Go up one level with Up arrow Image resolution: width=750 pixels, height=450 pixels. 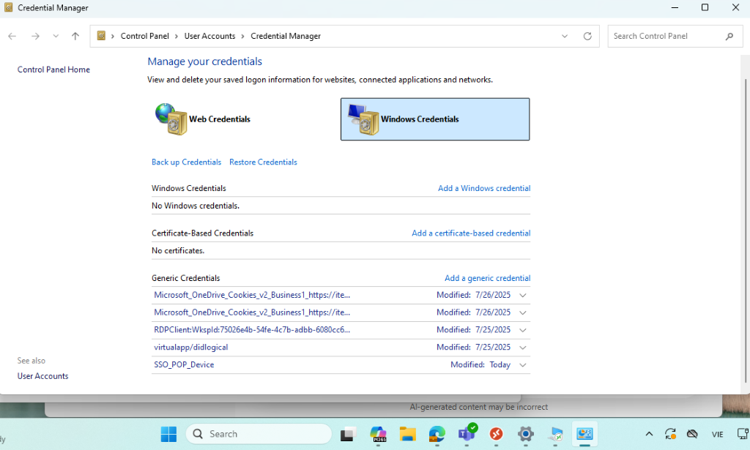pyautogui.click(x=75, y=37)
